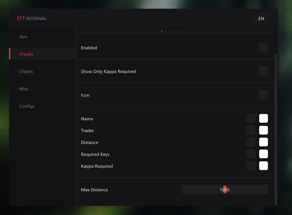Viewport: 292px width, 215px height.
Task: Toggle the Trader checkbox
Action: pos(251,130)
